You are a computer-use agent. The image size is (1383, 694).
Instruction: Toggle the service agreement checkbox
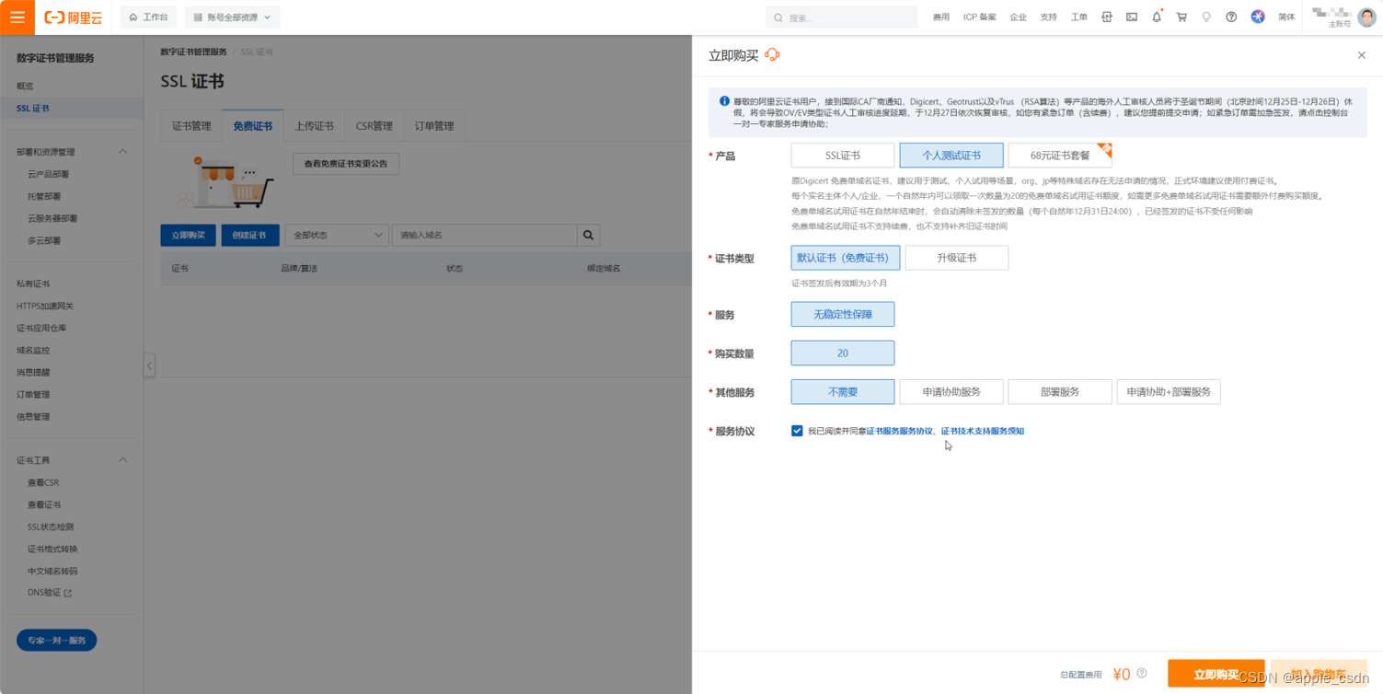797,431
